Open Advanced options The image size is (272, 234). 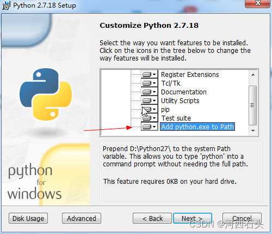click(82, 218)
